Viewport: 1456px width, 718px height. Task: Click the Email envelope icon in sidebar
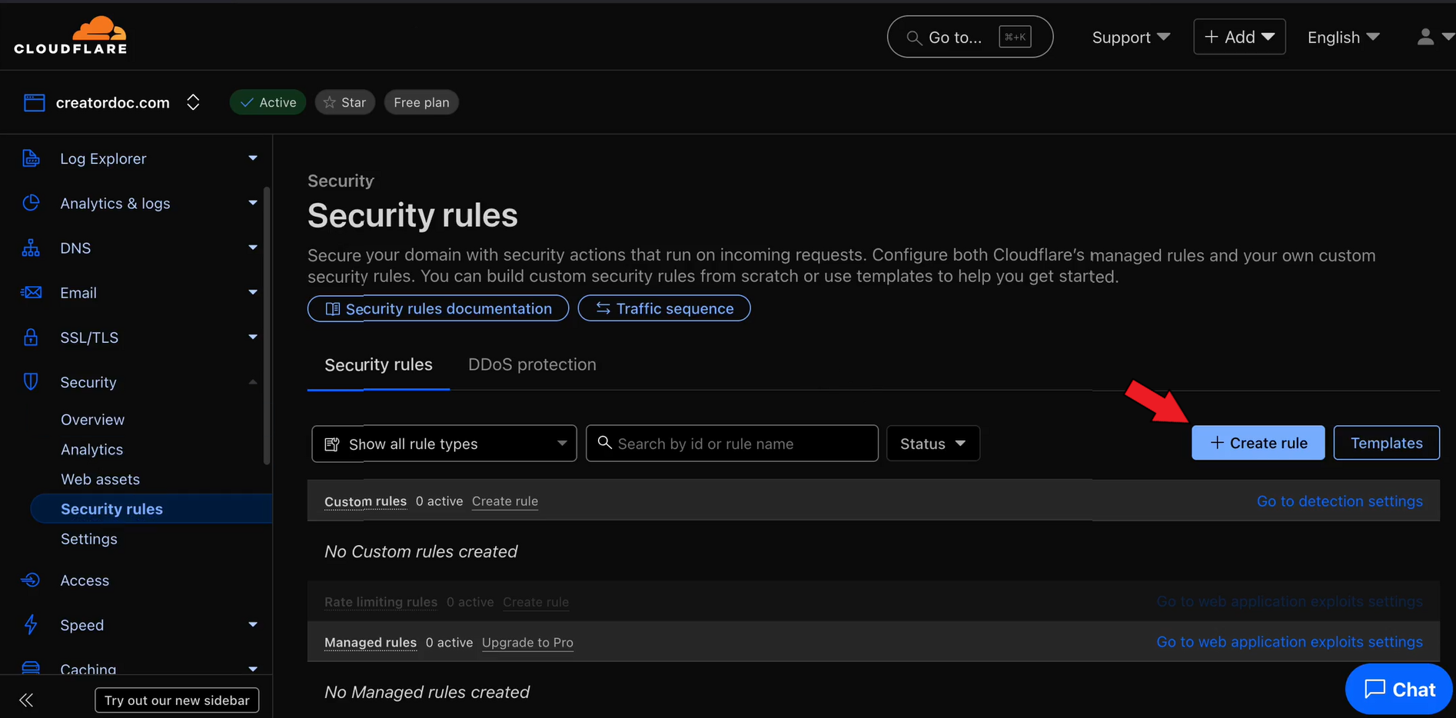point(31,293)
